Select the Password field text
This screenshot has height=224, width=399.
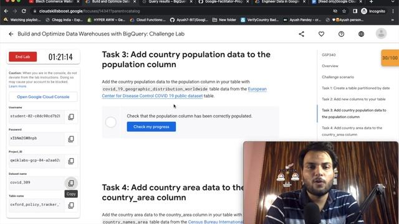(x=36, y=139)
